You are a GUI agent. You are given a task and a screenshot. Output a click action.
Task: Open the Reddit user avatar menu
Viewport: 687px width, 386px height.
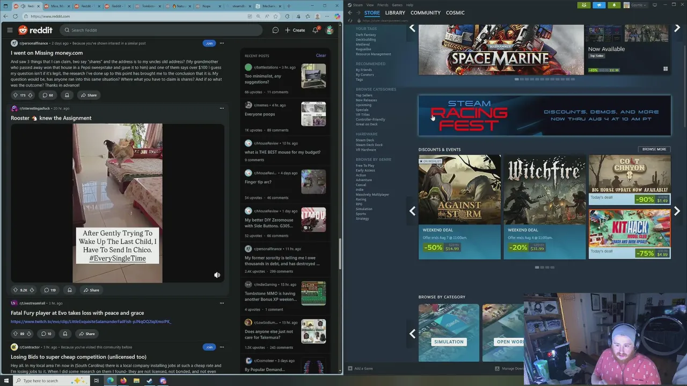click(330, 30)
